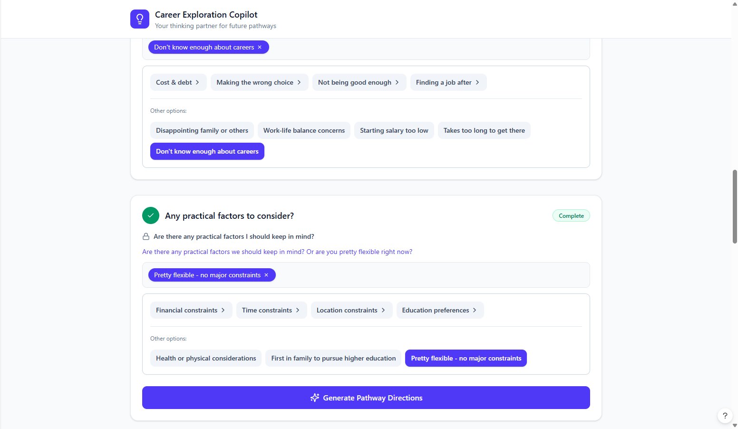Select Health or physical considerations chip
The height and width of the screenshot is (429, 738).
(x=206, y=358)
